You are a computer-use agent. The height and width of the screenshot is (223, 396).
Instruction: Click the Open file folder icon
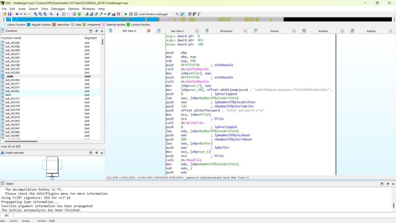pyautogui.click(x=4, y=14)
